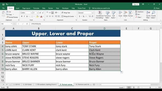Screen dimensions: 162x91
Task: Open Format as Table gallery
Action: coord(107,15)
